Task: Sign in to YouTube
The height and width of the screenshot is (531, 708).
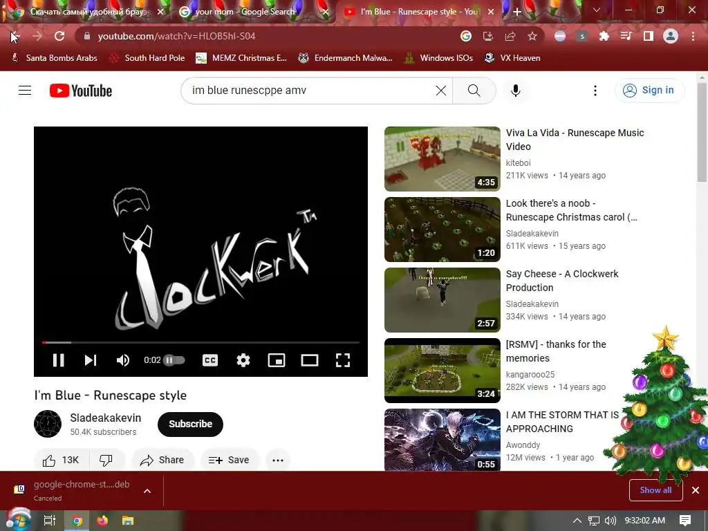Action: click(x=649, y=91)
